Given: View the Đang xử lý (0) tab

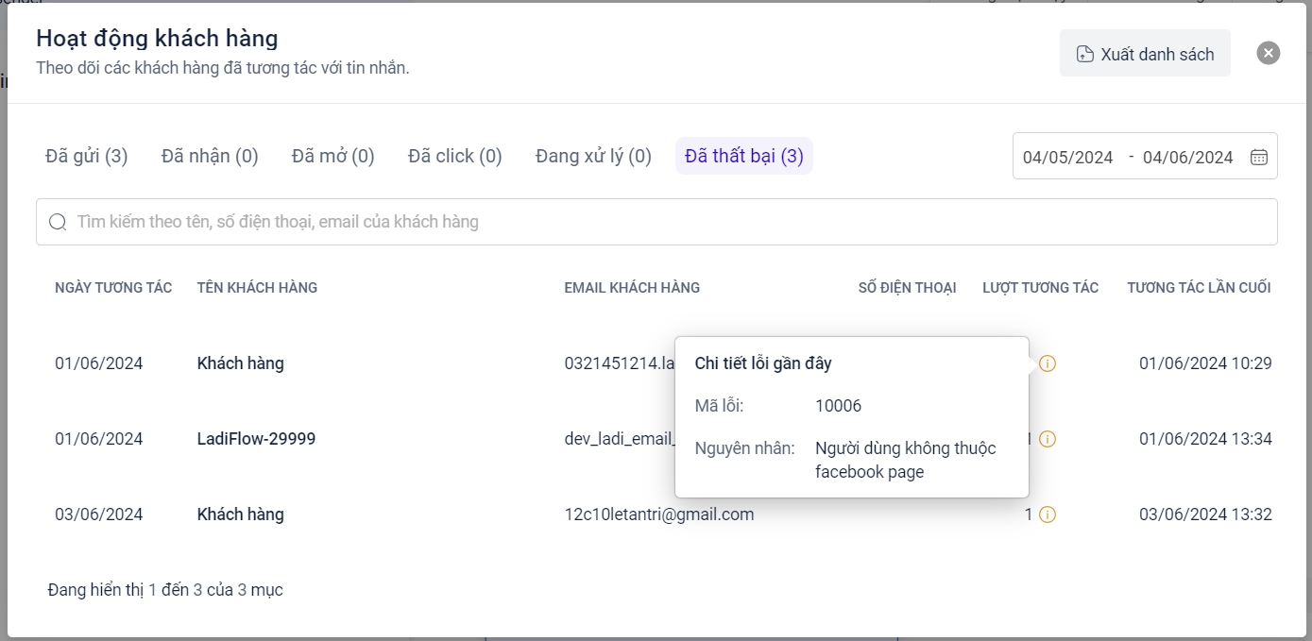Looking at the screenshot, I should 593,156.
